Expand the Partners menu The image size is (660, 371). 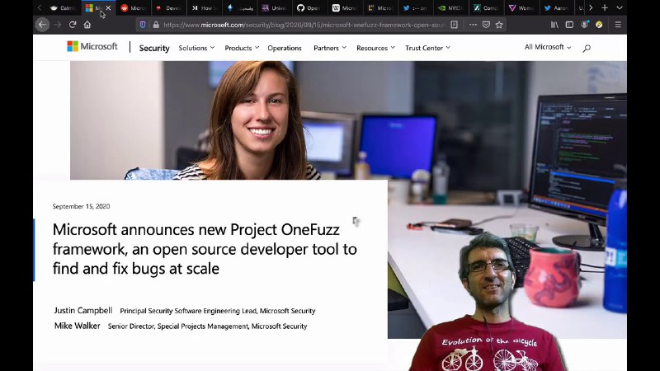pos(330,48)
